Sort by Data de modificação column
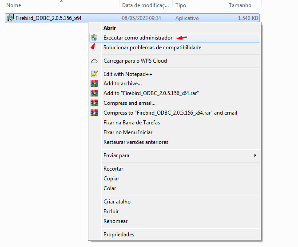The height and width of the screenshot is (247, 298). click(146, 5)
